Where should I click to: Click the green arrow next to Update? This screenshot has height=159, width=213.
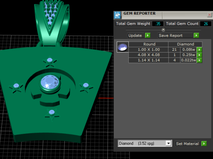point(148,35)
